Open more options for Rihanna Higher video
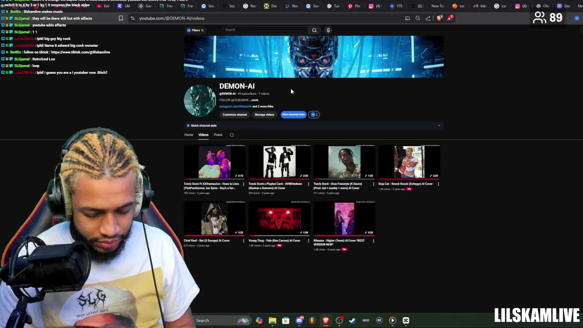The width and height of the screenshot is (583, 328). tap(373, 241)
